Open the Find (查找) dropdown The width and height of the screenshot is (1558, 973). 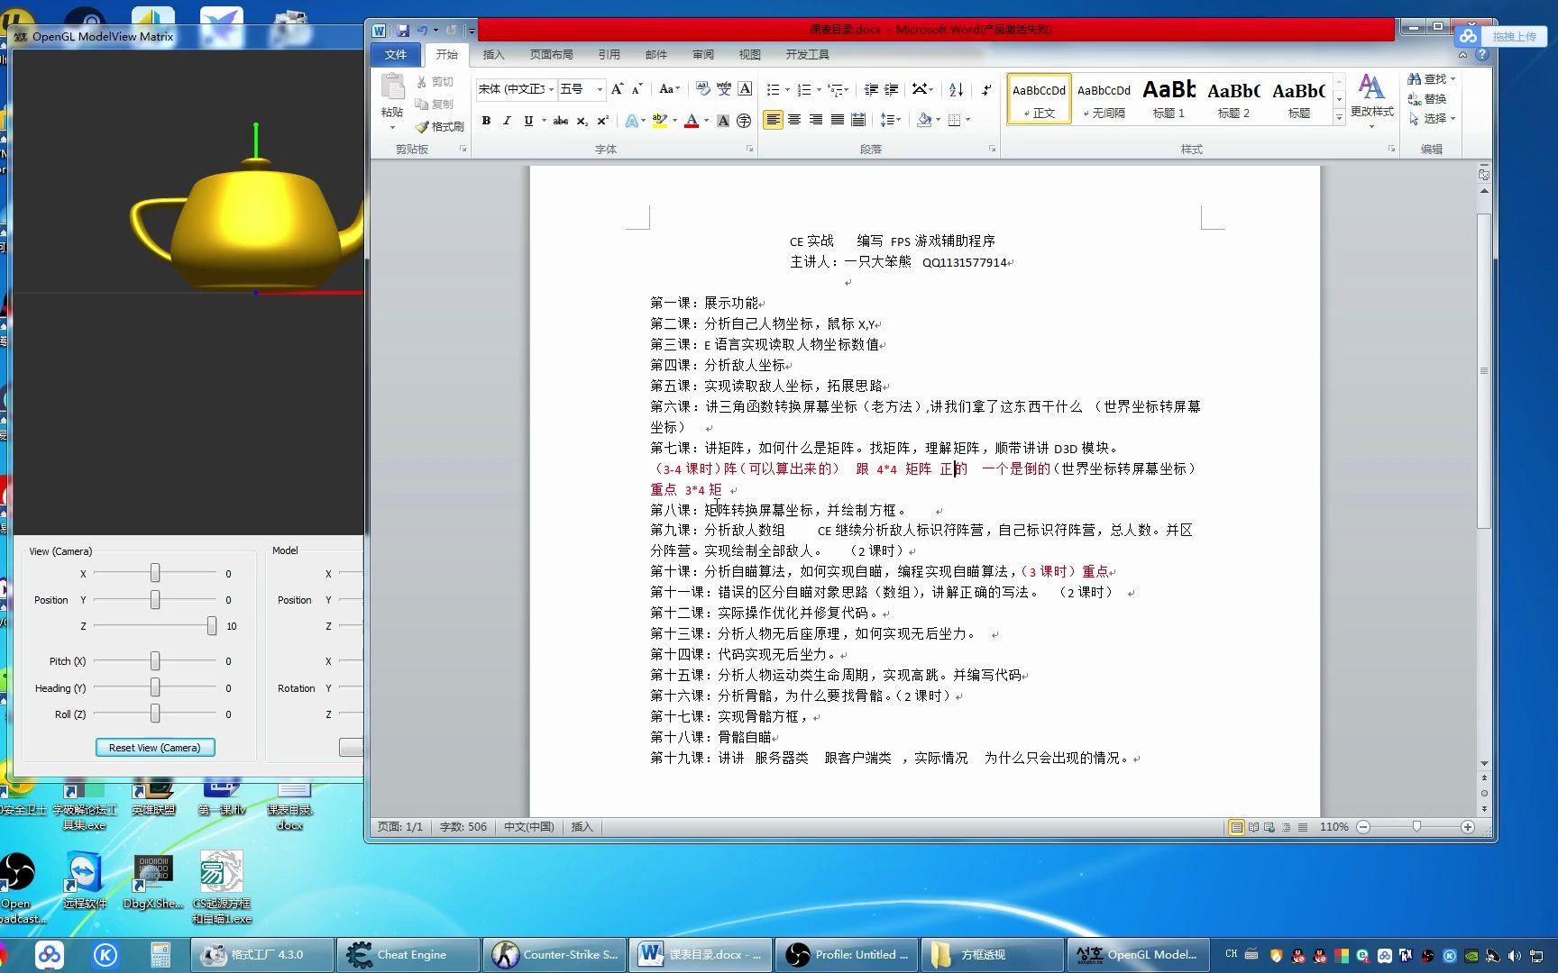(1432, 79)
